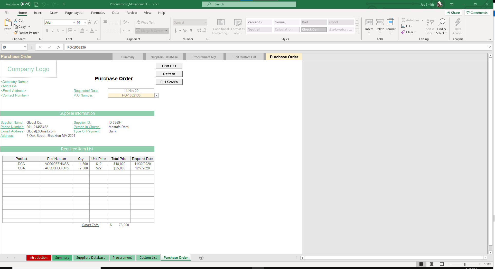Go to Procurement Mgt. navigation button
The width and height of the screenshot is (495, 269).
coord(205,57)
